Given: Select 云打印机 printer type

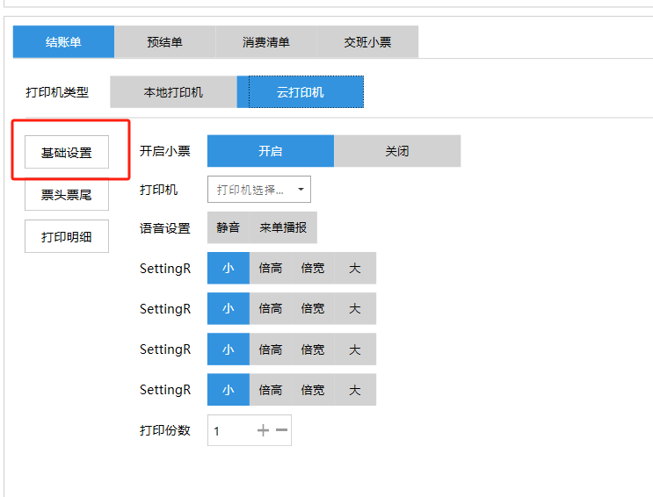Looking at the screenshot, I should 300,92.
